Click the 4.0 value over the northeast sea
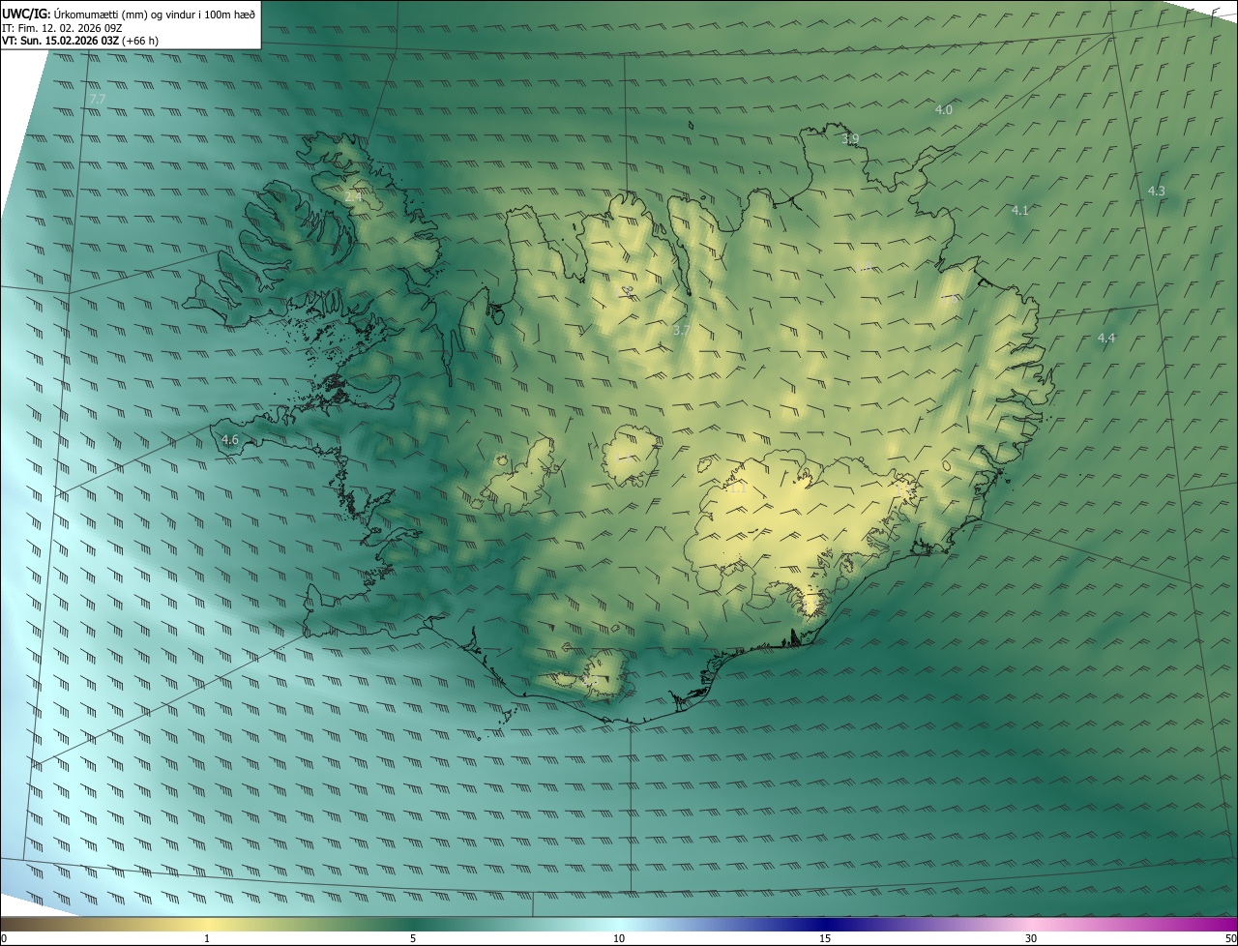1238x946 pixels. click(944, 110)
